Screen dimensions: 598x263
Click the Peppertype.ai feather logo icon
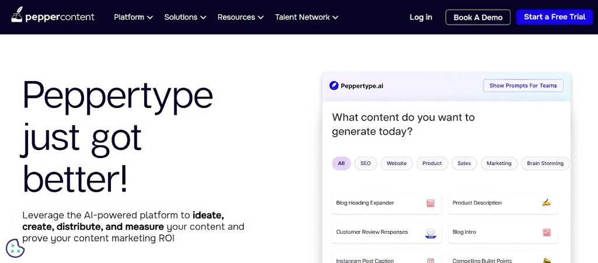(333, 86)
